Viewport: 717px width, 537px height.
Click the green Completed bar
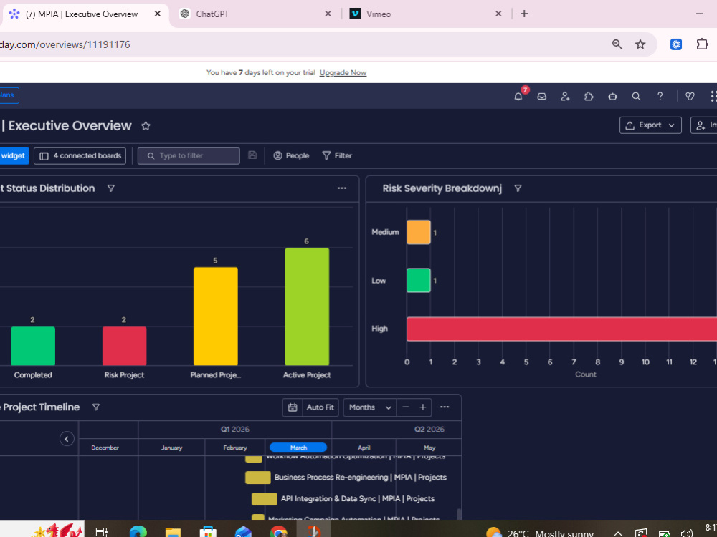coord(33,346)
